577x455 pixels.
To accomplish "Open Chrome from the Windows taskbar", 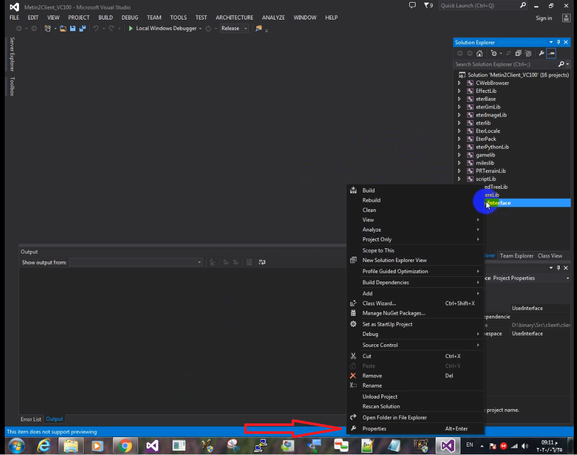I will [x=125, y=446].
